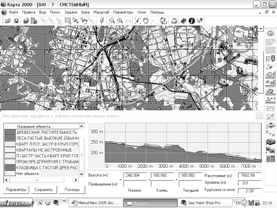Image resolution: width=277 pixels, height=208 pixels.
Task: Select the rectangular area selection tool
Action: pyautogui.click(x=68, y=21)
